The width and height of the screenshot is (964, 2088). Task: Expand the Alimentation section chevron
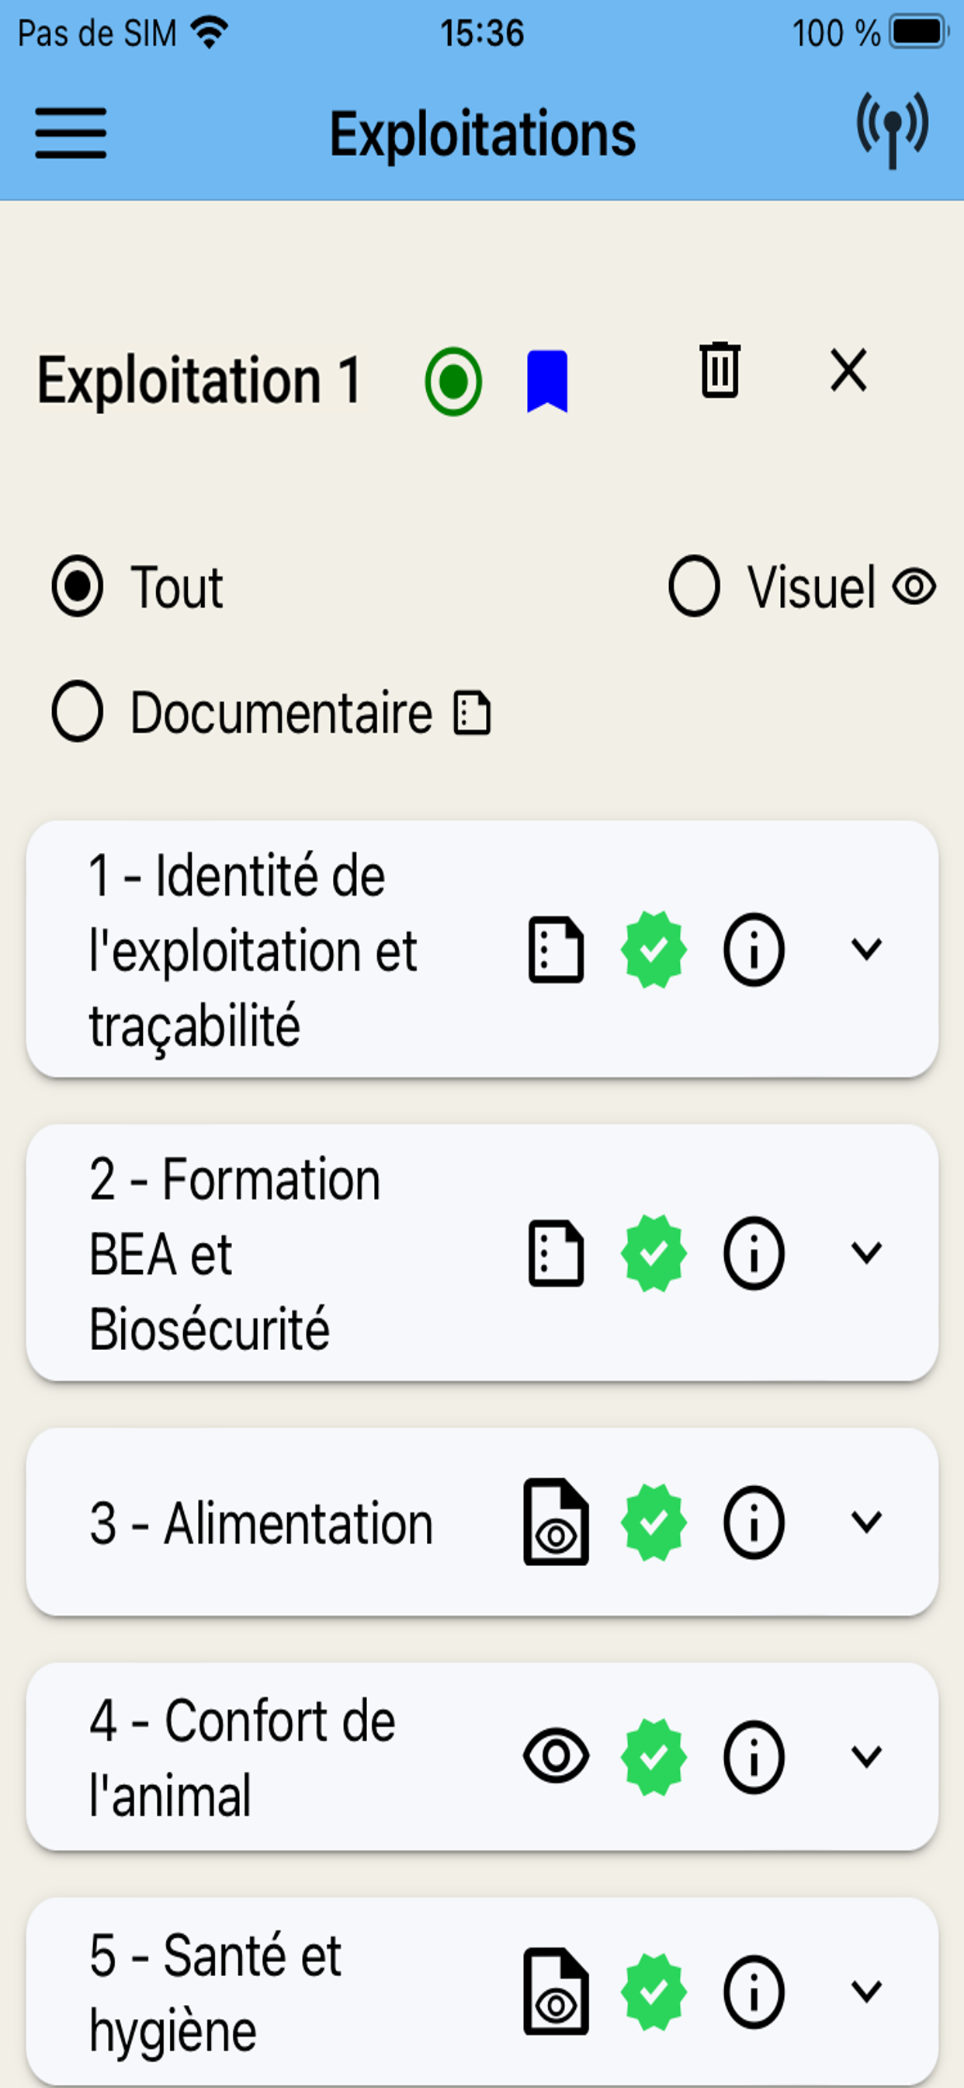point(866,1522)
